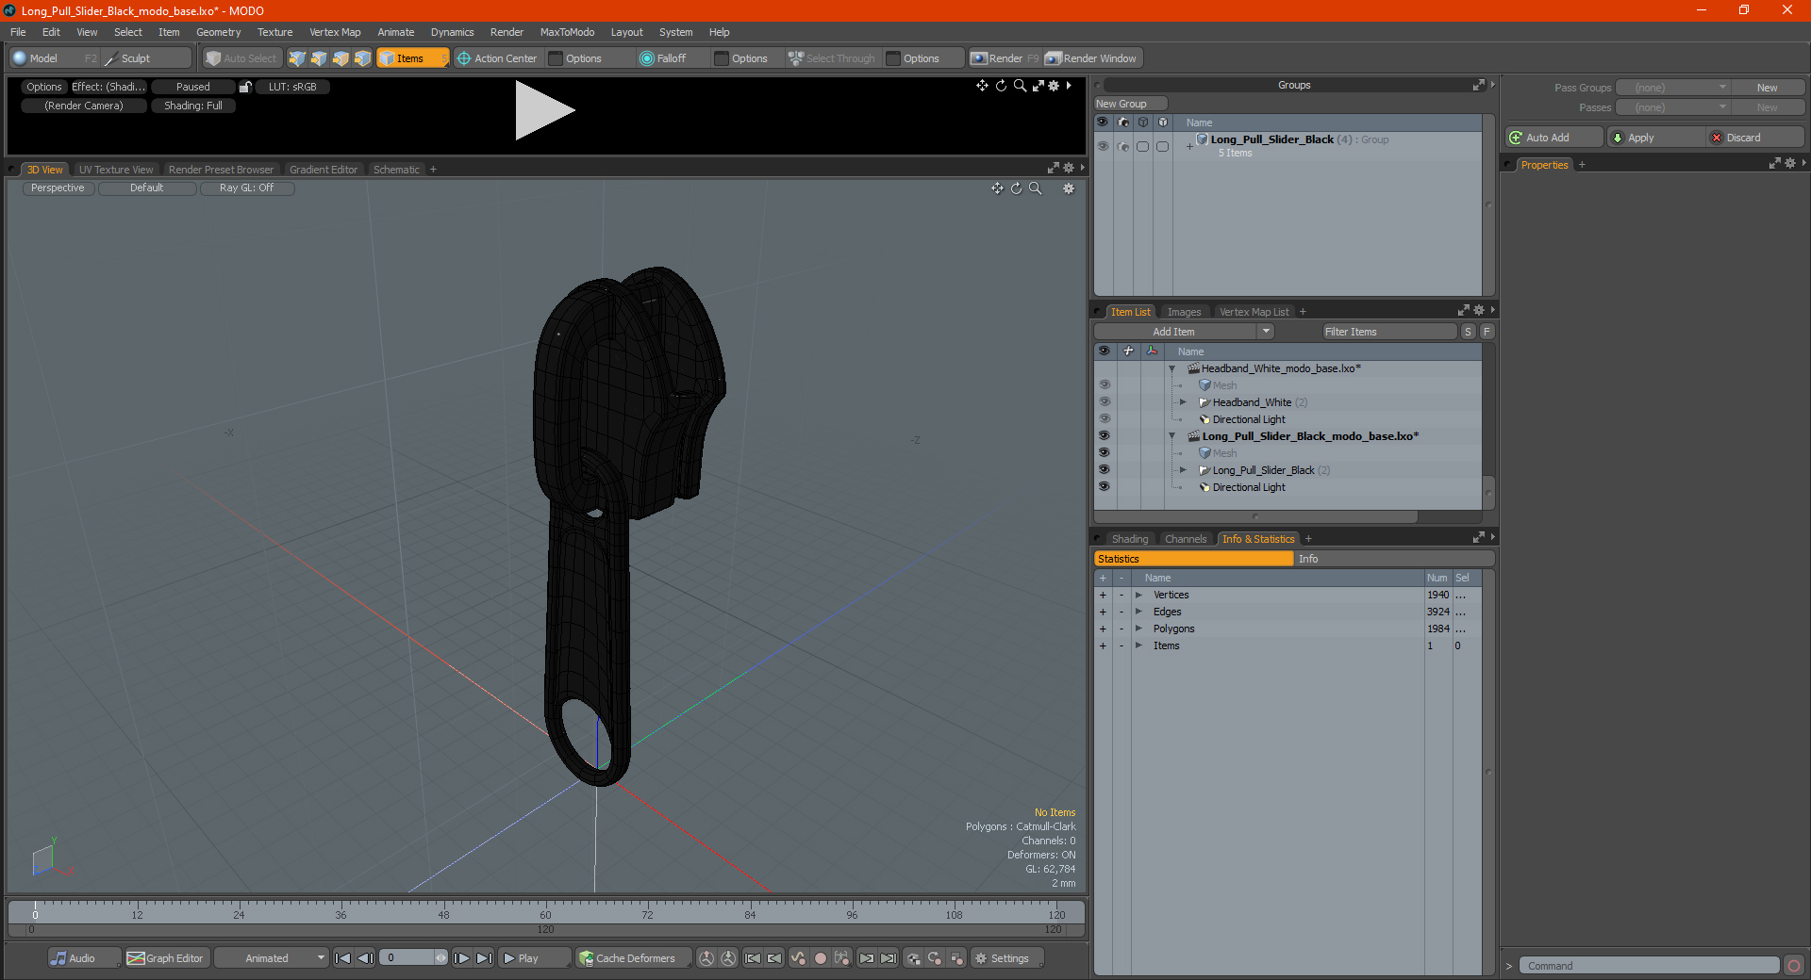This screenshot has width=1811, height=980.
Task: Click the large preview play triangle
Action: (543, 111)
